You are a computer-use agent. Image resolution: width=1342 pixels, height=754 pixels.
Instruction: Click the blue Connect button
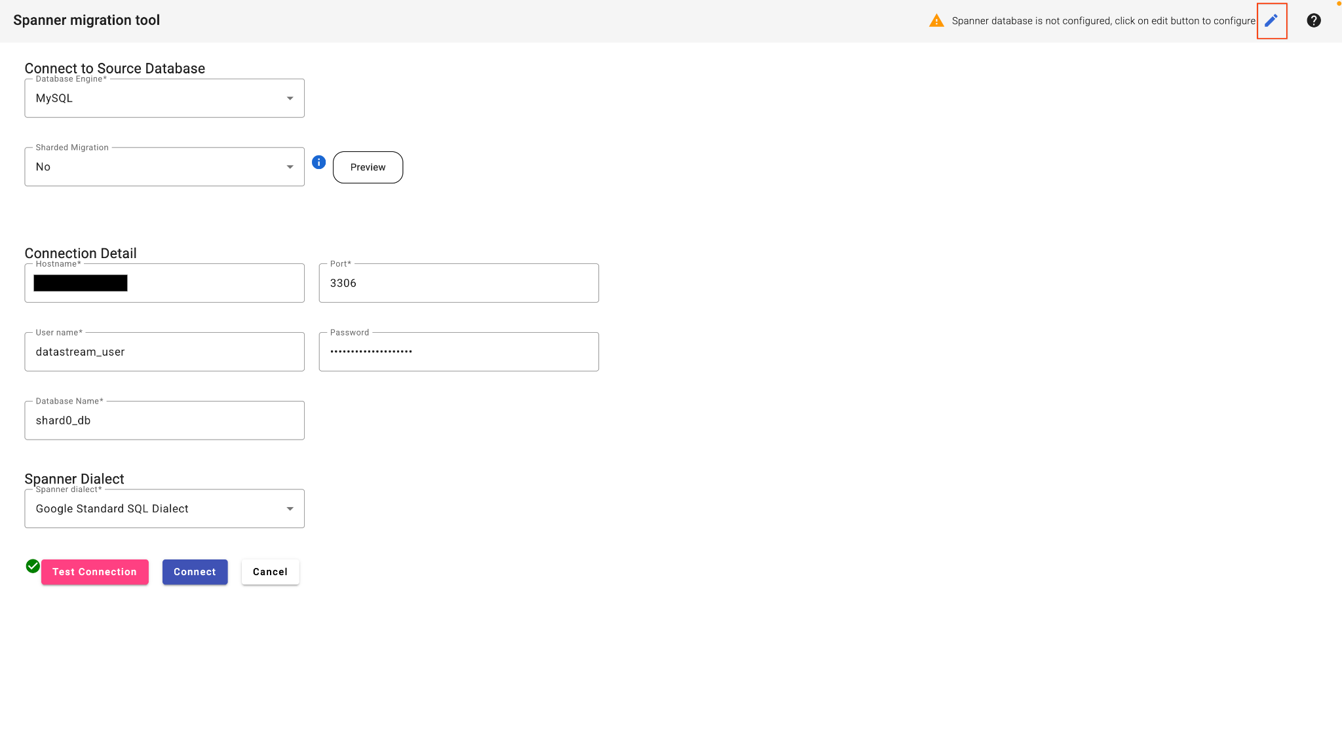point(195,572)
